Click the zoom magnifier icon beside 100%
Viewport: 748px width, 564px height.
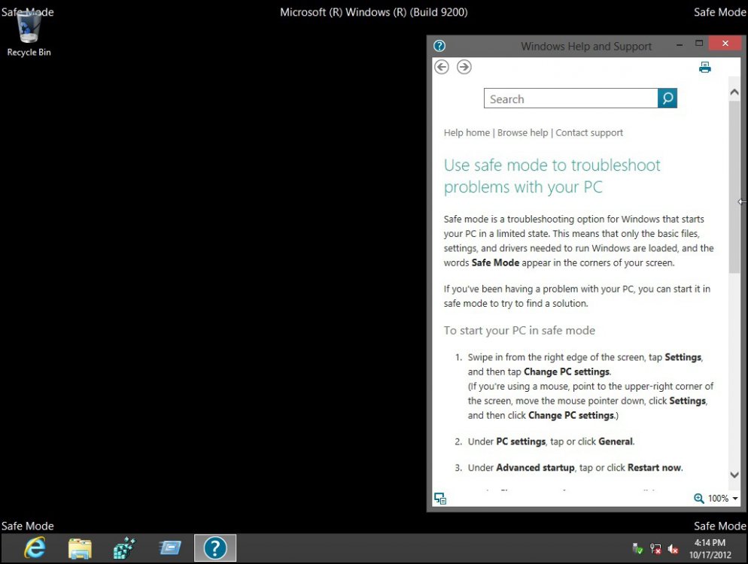(x=698, y=499)
